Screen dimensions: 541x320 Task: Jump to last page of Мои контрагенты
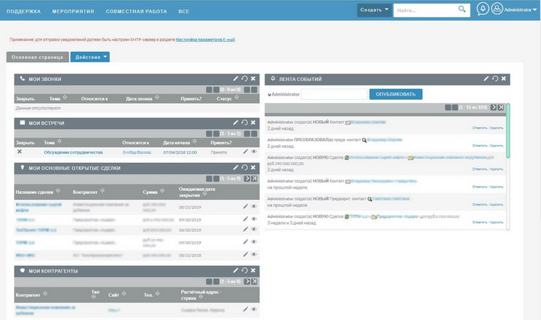(x=254, y=282)
